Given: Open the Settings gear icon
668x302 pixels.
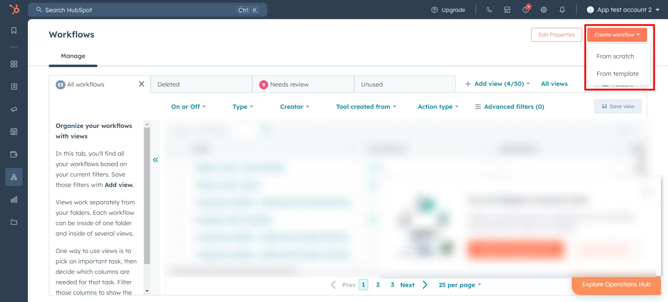Looking at the screenshot, I should click(544, 10).
